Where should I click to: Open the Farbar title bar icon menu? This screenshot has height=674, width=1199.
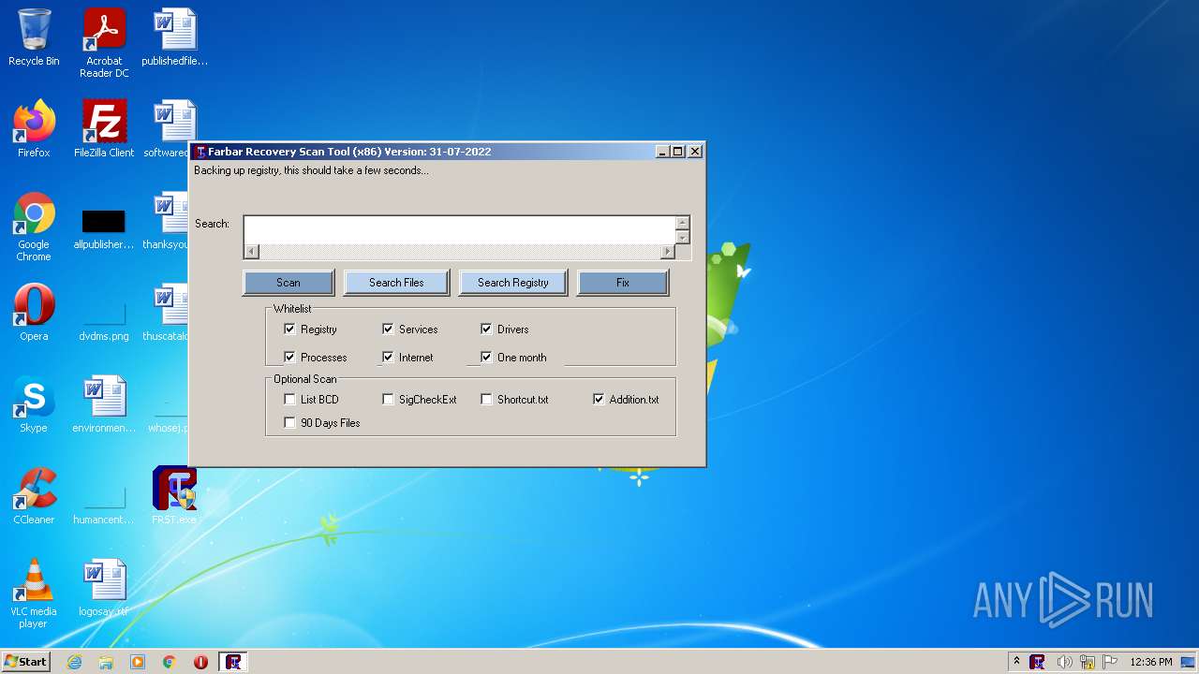[x=200, y=152]
